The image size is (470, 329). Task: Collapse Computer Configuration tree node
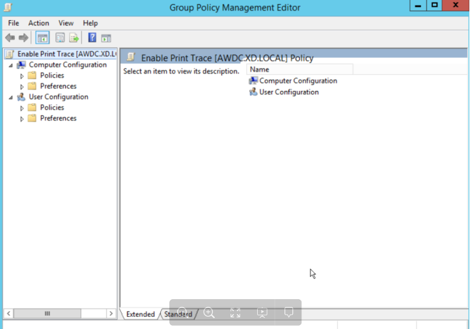click(x=11, y=65)
